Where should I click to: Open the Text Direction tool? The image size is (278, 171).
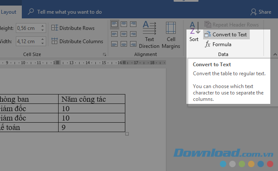pyautogui.click(x=149, y=34)
